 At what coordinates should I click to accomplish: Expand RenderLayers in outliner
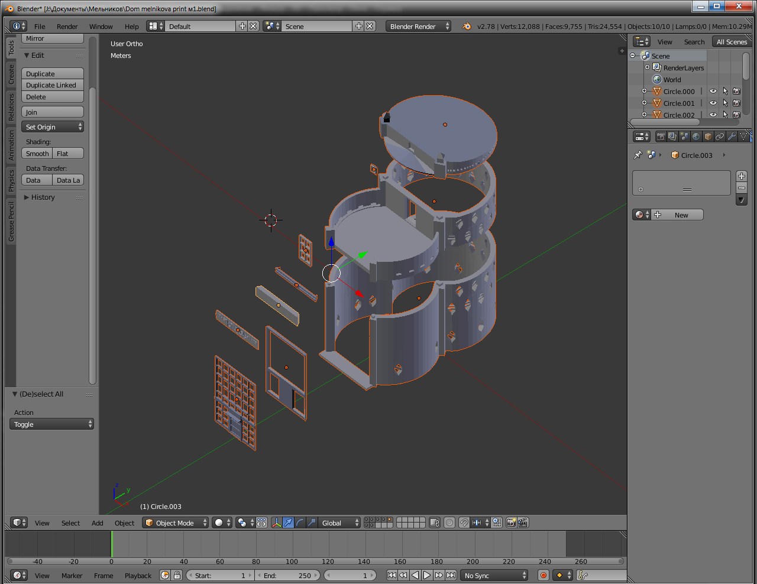pyautogui.click(x=647, y=67)
